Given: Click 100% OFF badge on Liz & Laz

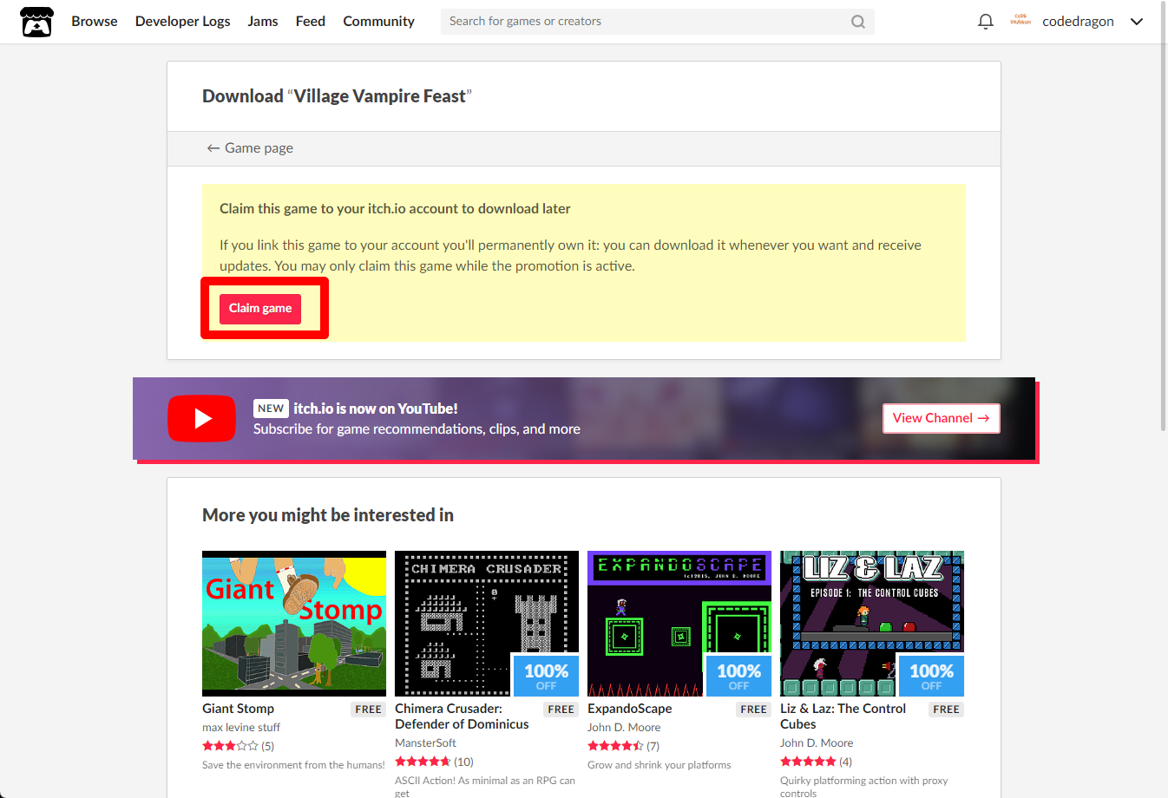Looking at the screenshot, I should coord(931,676).
